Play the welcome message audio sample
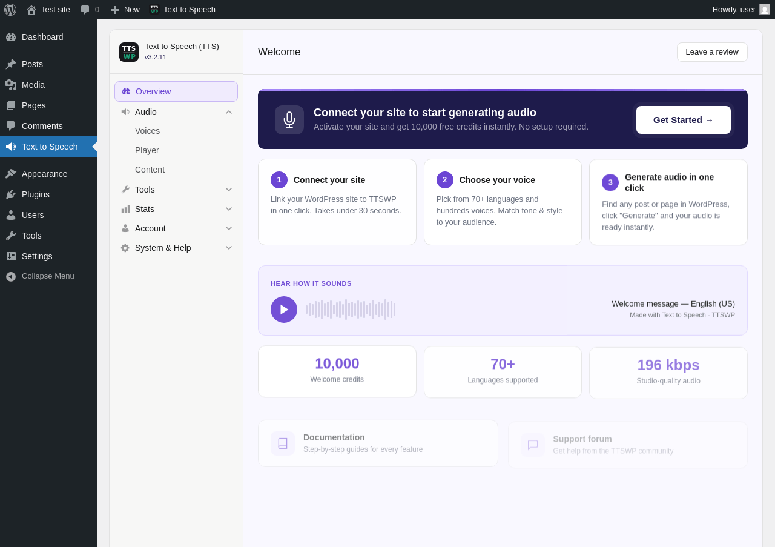 tap(284, 310)
